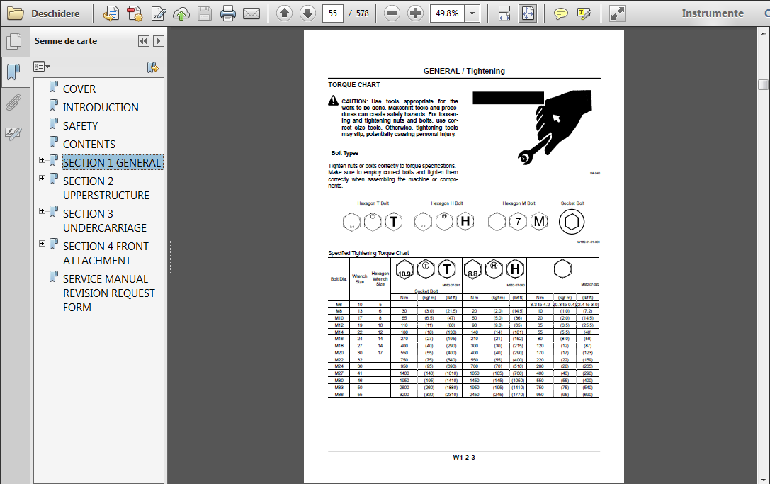Click the GENERAL / Tightening page header
The width and height of the screenshot is (770, 484).
tap(464, 71)
